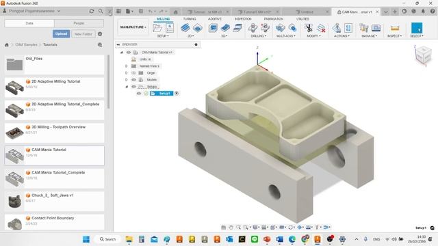Select the 2D Pocket milling tool

[198, 28]
